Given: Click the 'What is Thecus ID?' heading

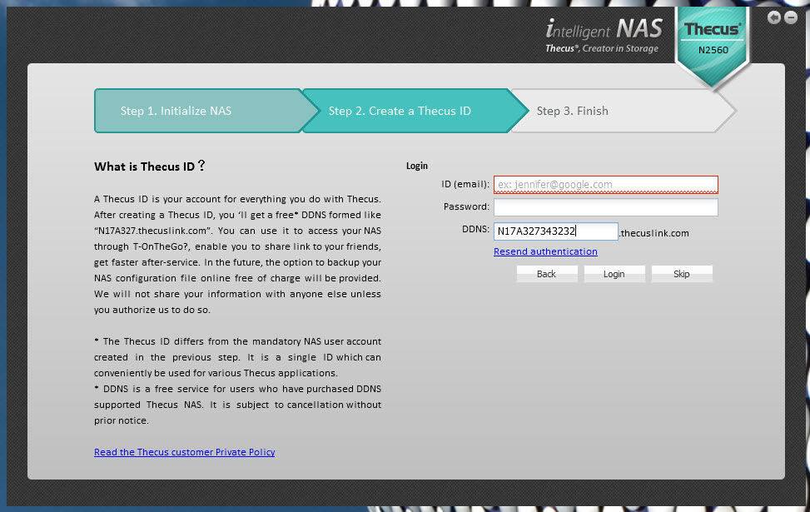Looking at the screenshot, I should point(149,166).
